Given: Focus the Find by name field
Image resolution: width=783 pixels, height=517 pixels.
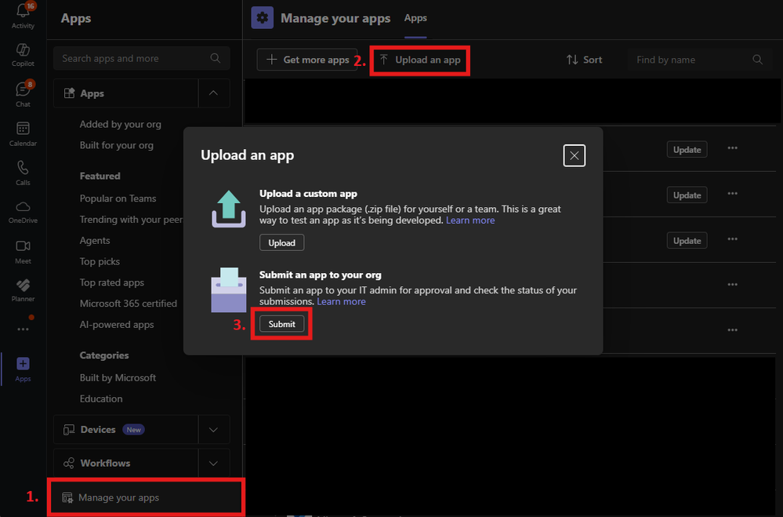Looking at the screenshot, I should (698, 60).
